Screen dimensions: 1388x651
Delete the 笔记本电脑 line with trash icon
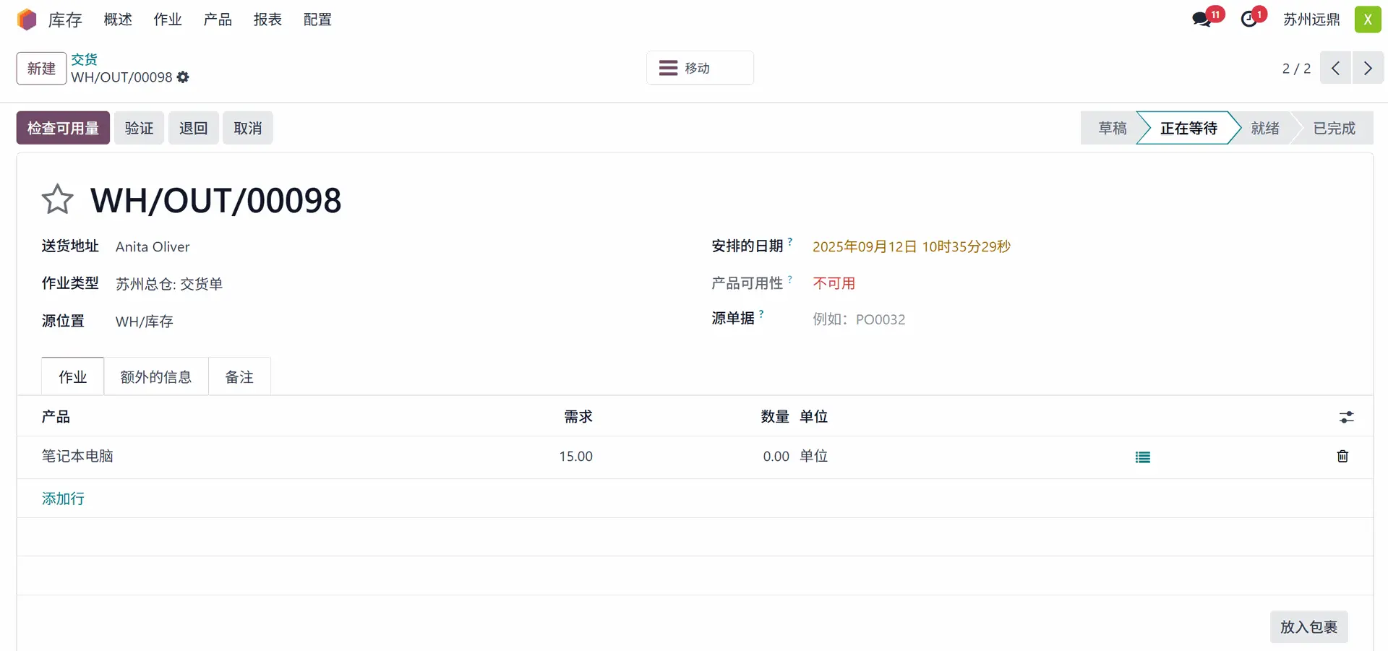click(x=1342, y=456)
